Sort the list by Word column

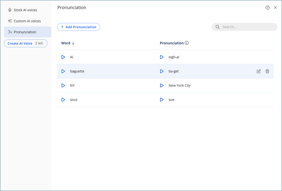(x=68, y=43)
